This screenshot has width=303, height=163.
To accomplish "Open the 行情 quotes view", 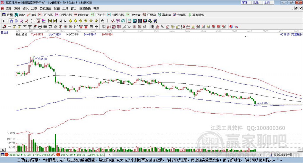I will [7, 15].
